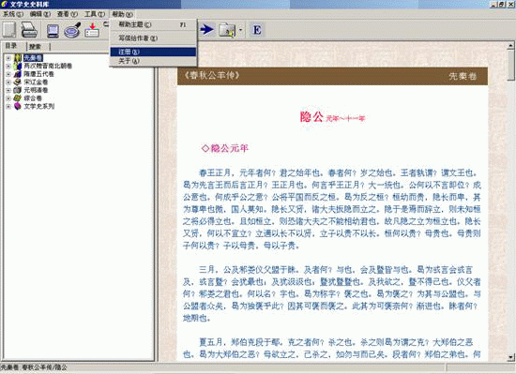Click the scrollbar down arrow in the text pane

[510, 357]
